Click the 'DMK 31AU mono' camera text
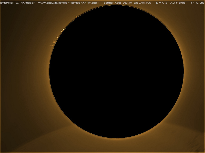205x153 pixels. click(x=170, y=3)
